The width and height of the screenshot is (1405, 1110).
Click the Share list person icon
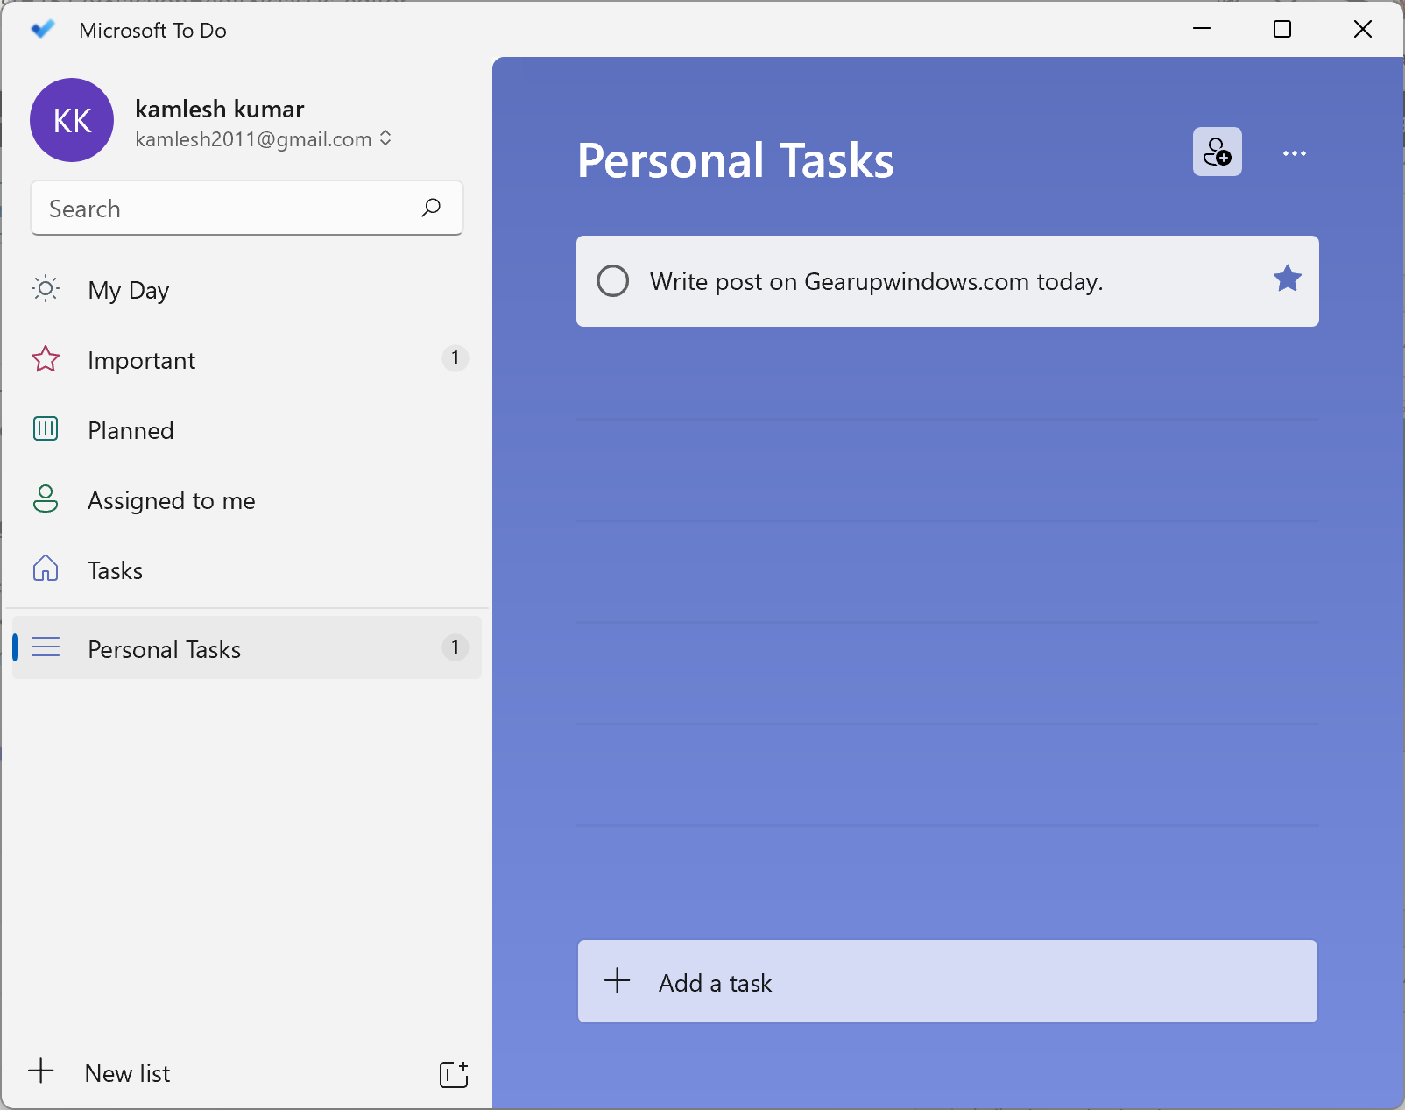pyautogui.click(x=1217, y=152)
